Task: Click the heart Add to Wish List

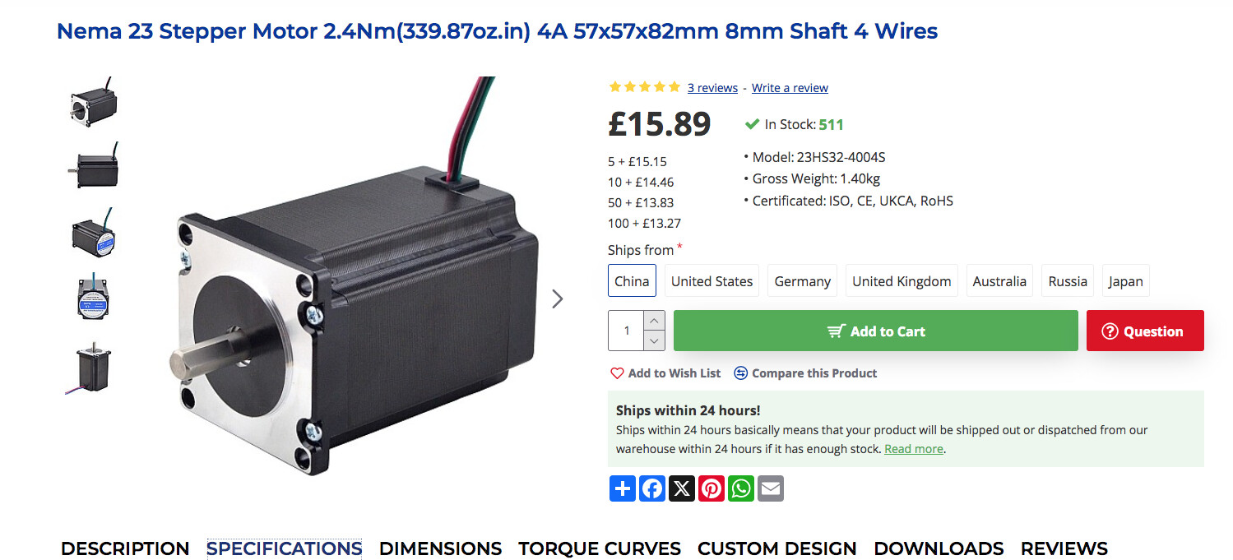Action: coord(665,373)
